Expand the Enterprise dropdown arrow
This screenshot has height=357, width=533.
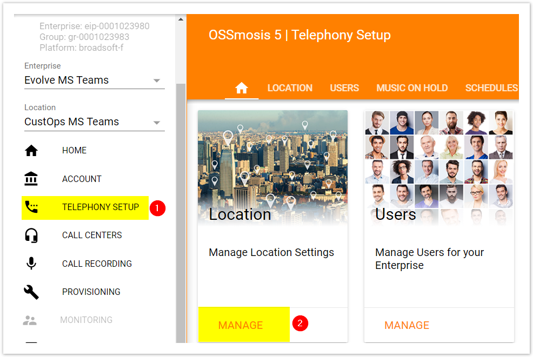click(x=157, y=81)
